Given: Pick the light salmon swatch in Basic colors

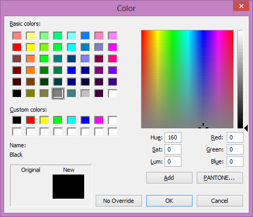Looking at the screenshot, I should [17, 36].
